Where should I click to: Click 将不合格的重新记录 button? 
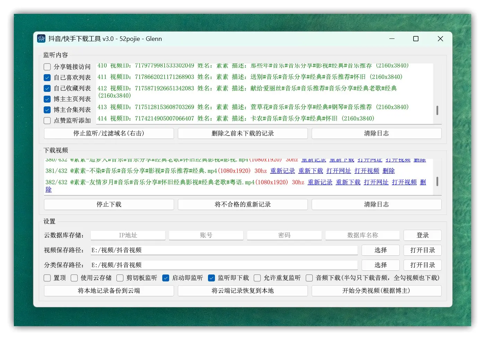click(x=243, y=204)
